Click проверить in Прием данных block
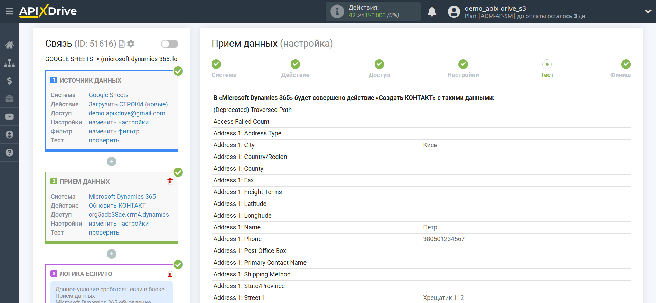Screen dimensions: 656x303 click(104, 232)
